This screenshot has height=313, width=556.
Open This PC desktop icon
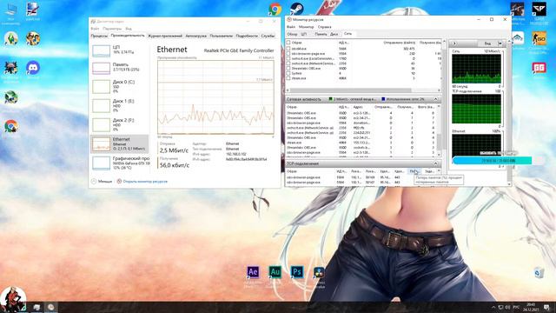(11, 10)
